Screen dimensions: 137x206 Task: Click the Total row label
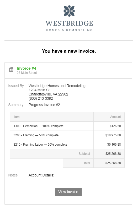tap(87, 163)
